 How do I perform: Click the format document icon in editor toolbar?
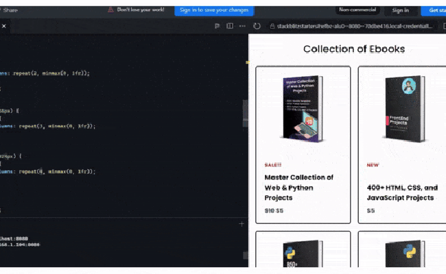(x=218, y=26)
